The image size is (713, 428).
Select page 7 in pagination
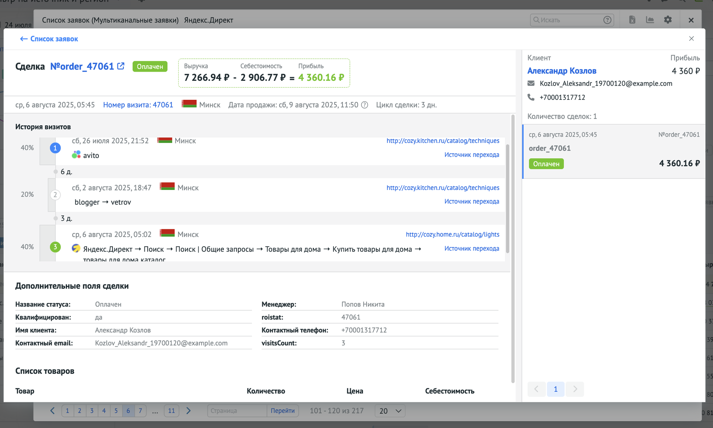tap(140, 411)
